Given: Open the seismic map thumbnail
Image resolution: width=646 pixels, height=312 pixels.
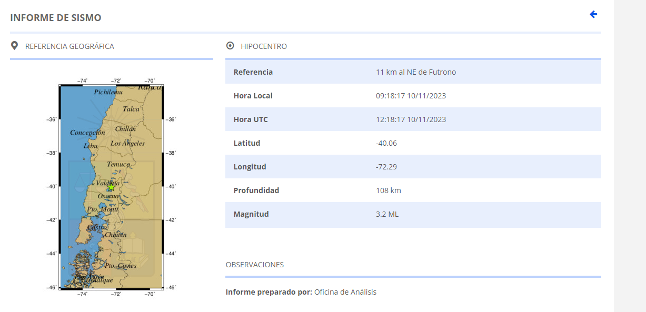Looking at the screenshot, I should pos(111,186).
